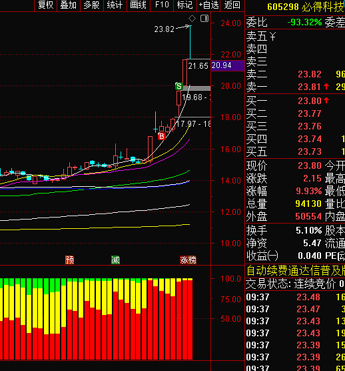The image size is (345, 371).
Task: Click the ¥ icon beside 卖五
Action: [x=272, y=37]
